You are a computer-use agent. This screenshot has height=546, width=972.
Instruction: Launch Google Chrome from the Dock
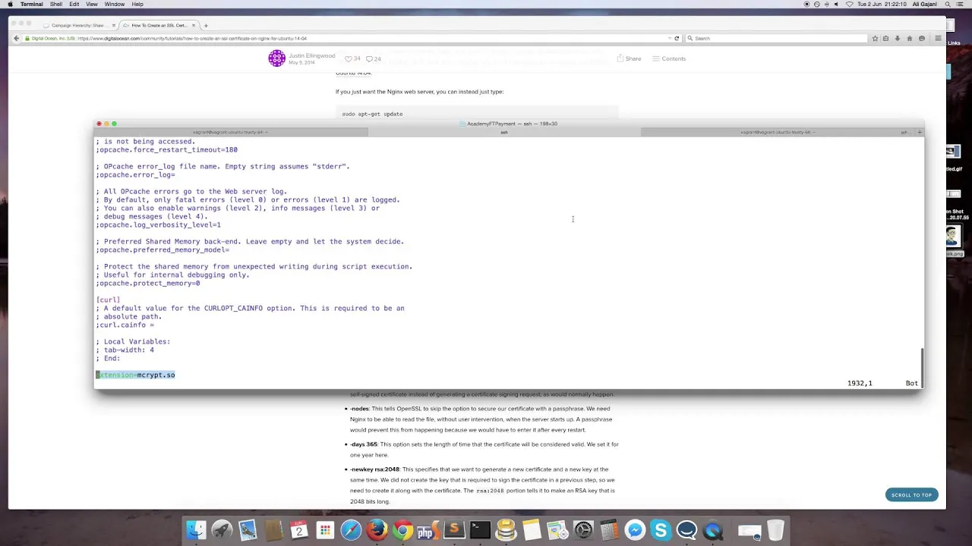402,530
